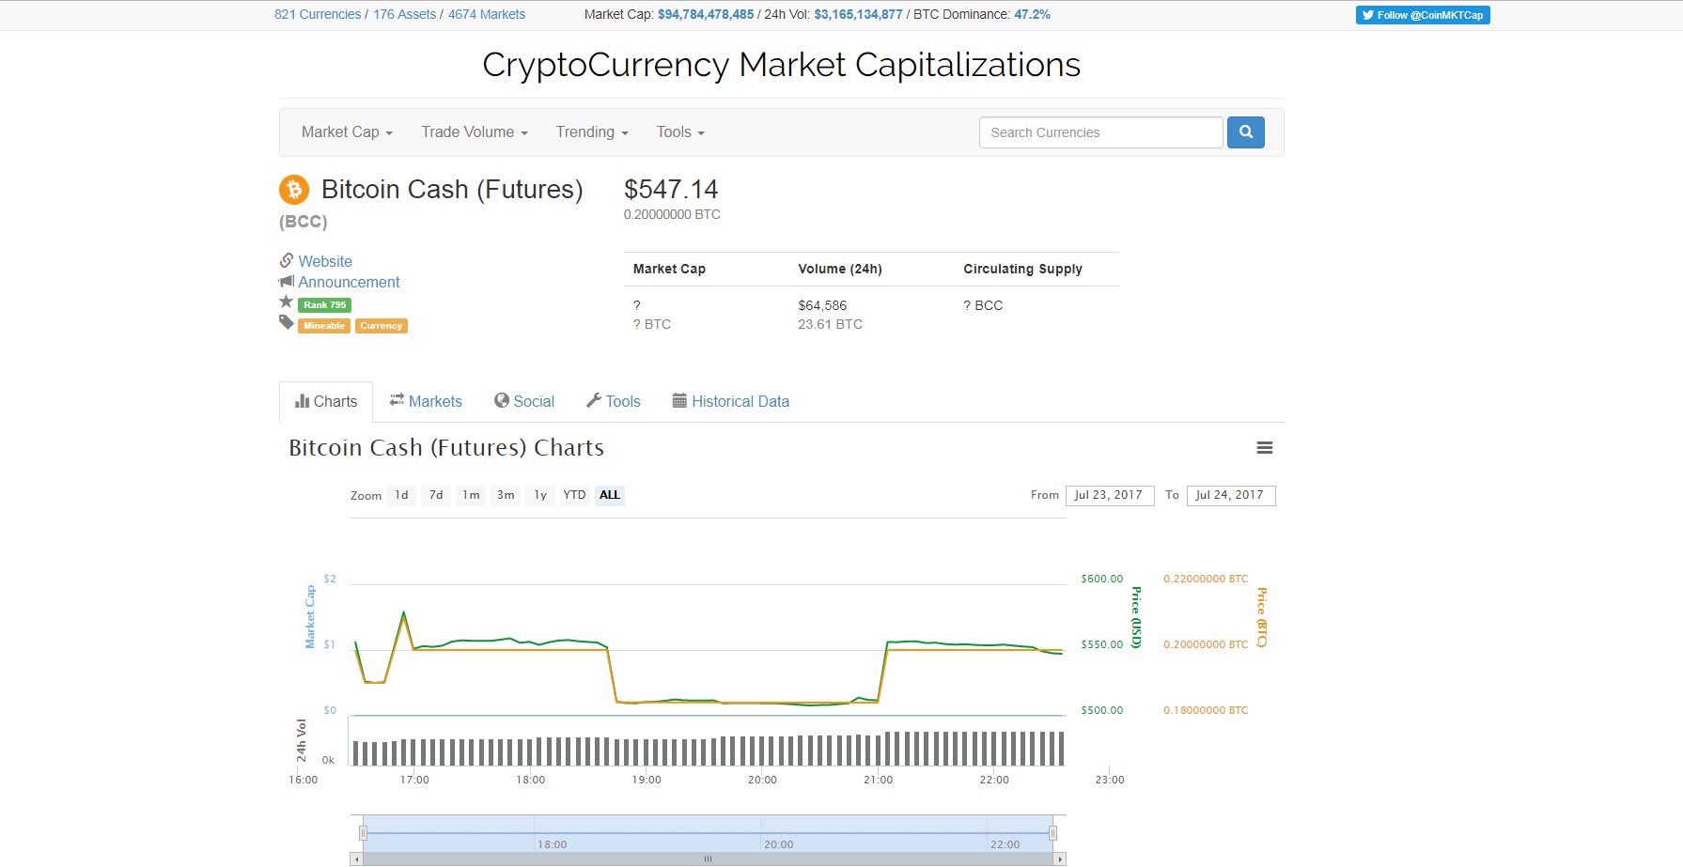
Task: Click the 0.20000000 BTC price text
Action: 672,214
